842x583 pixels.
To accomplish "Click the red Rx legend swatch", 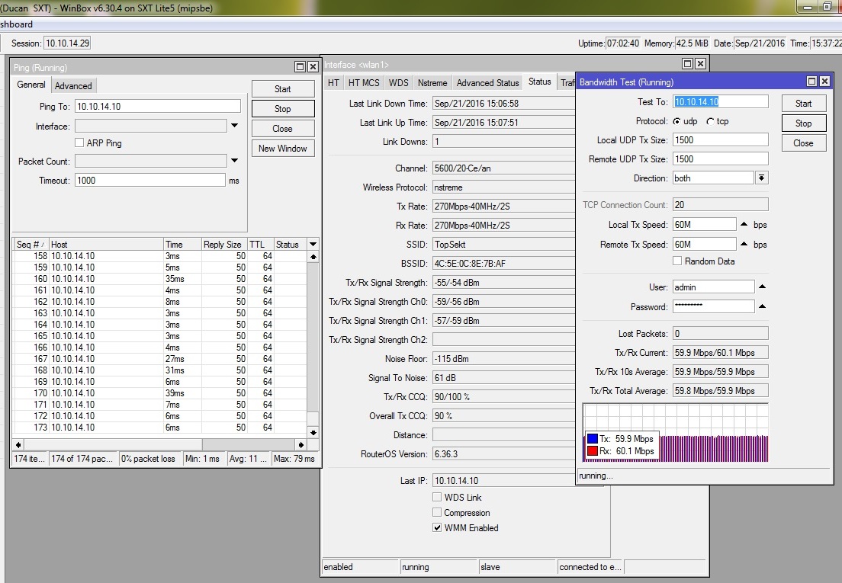I will tap(593, 451).
